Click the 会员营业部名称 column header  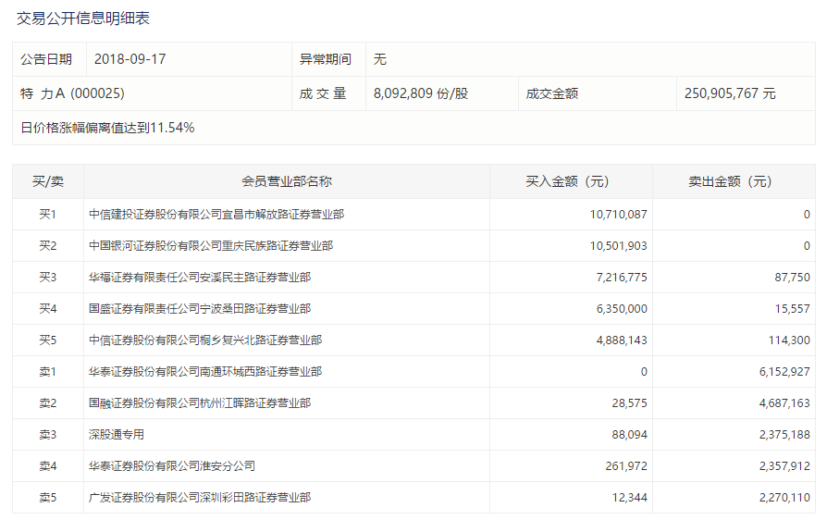[286, 182]
